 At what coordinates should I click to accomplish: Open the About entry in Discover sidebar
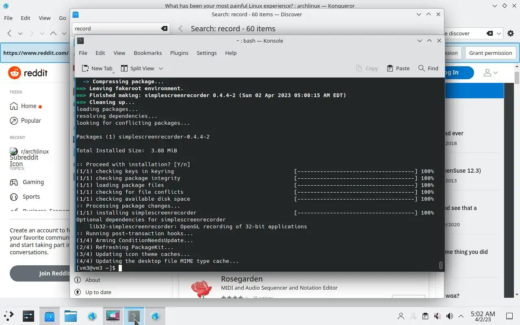(x=93, y=280)
